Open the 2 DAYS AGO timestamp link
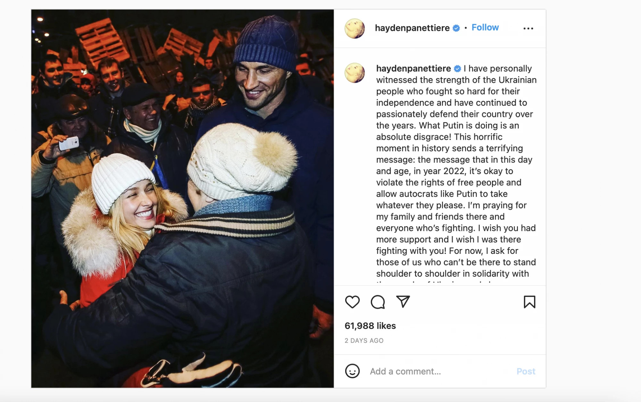The width and height of the screenshot is (641, 402). [x=364, y=340]
